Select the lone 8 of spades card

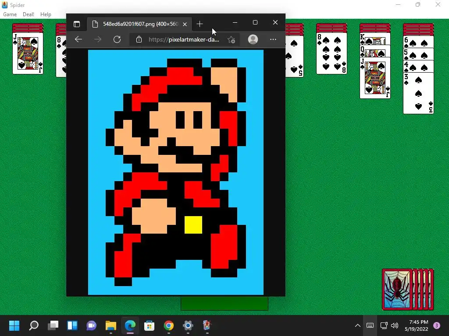click(x=331, y=53)
